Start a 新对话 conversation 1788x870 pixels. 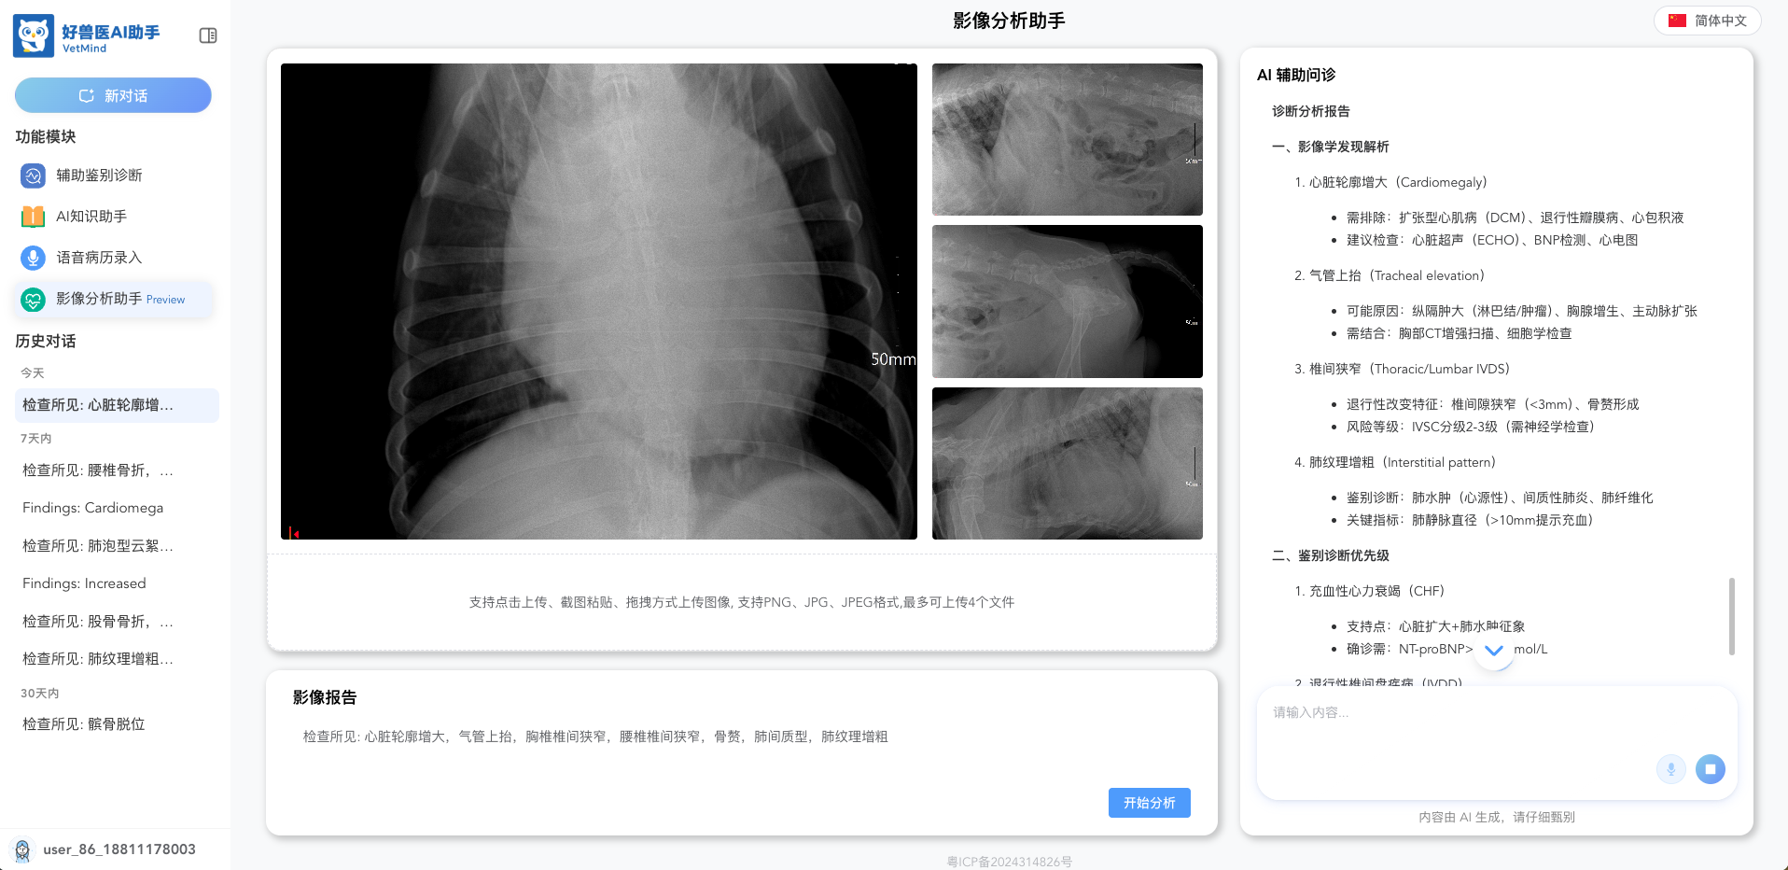pyautogui.click(x=113, y=95)
